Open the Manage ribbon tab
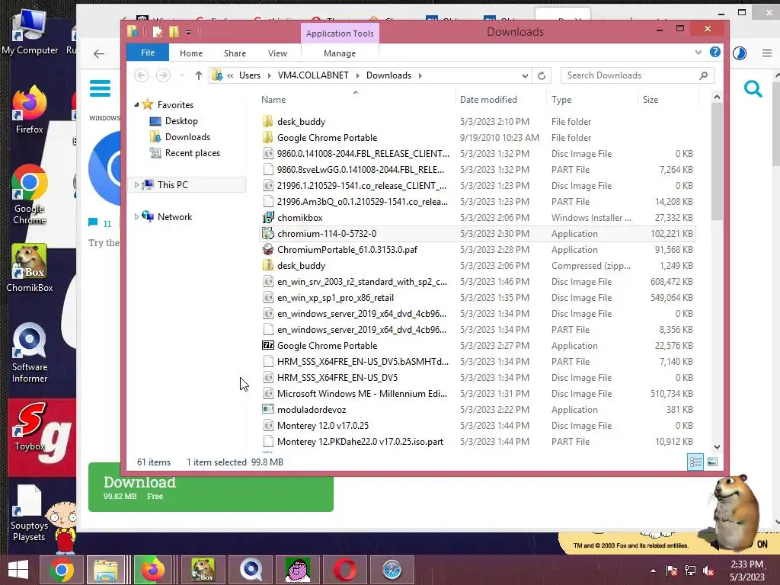The height and width of the screenshot is (585, 780). 340,53
